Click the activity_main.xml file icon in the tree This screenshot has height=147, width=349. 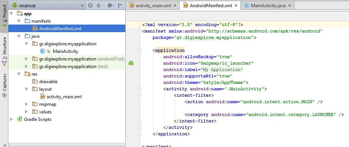tap(43, 97)
